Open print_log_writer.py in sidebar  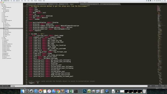point(8,32)
